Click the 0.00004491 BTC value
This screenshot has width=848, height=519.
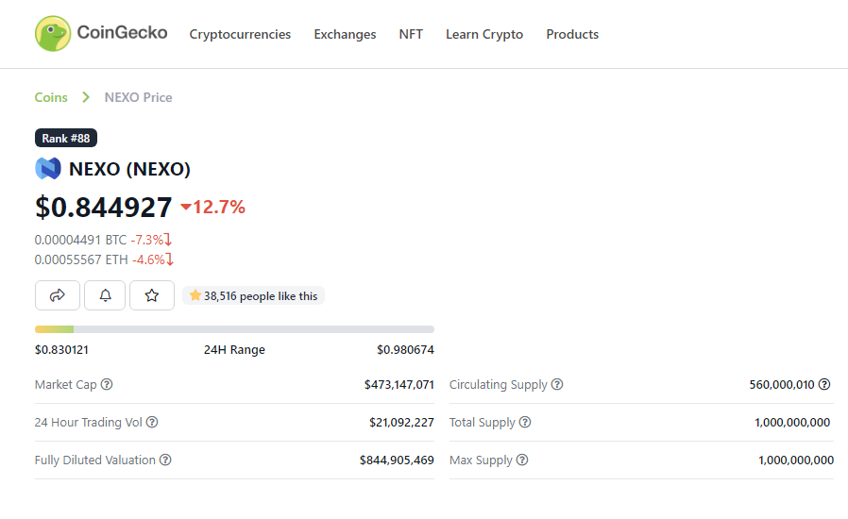pos(80,240)
